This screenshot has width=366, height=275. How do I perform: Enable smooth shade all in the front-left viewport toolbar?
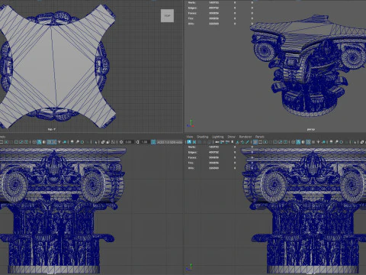(39, 142)
